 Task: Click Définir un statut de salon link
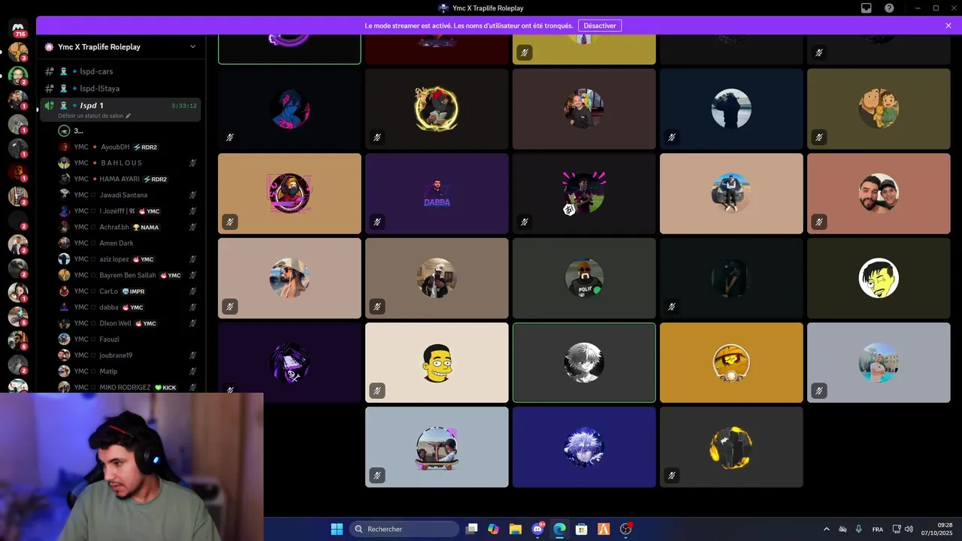(x=94, y=116)
